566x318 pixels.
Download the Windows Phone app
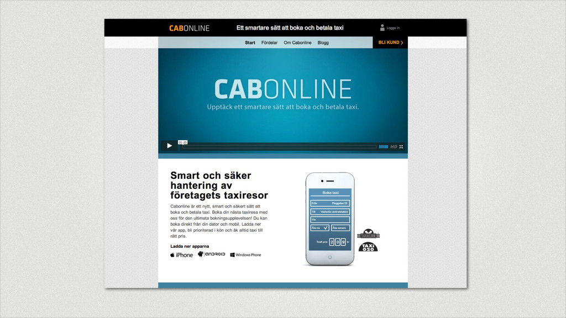tap(245, 255)
